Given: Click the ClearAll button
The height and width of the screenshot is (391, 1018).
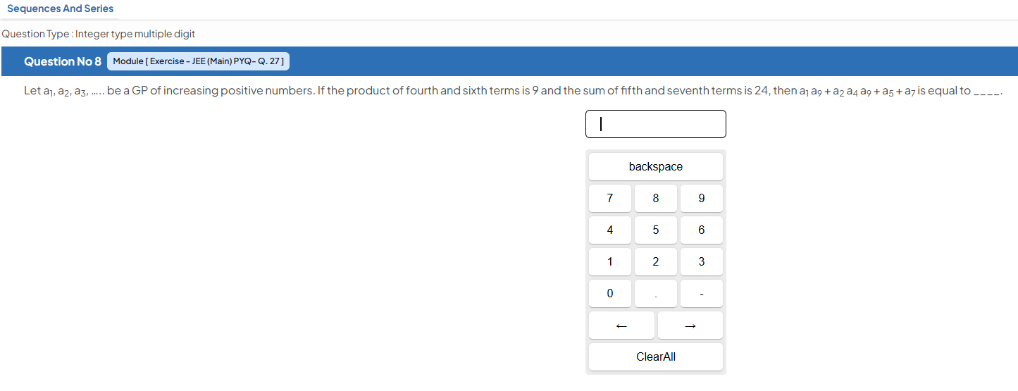Looking at the screenshot, I should [x=656, y=357].
